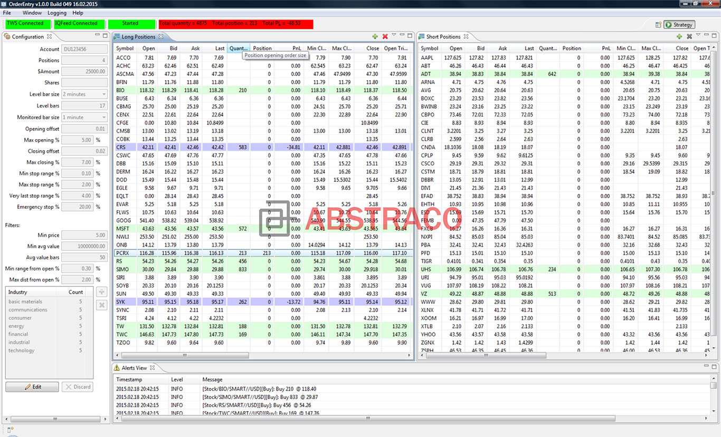This screenshot has width=721, height=437.
Task: Toggle the Strategy run button
Action: pos(679,24)
